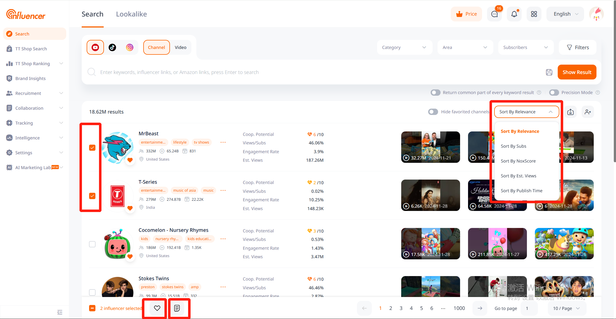The width and height of the screenshot is (616, 319).
Task: Click the export results icon
Action: 570,112
